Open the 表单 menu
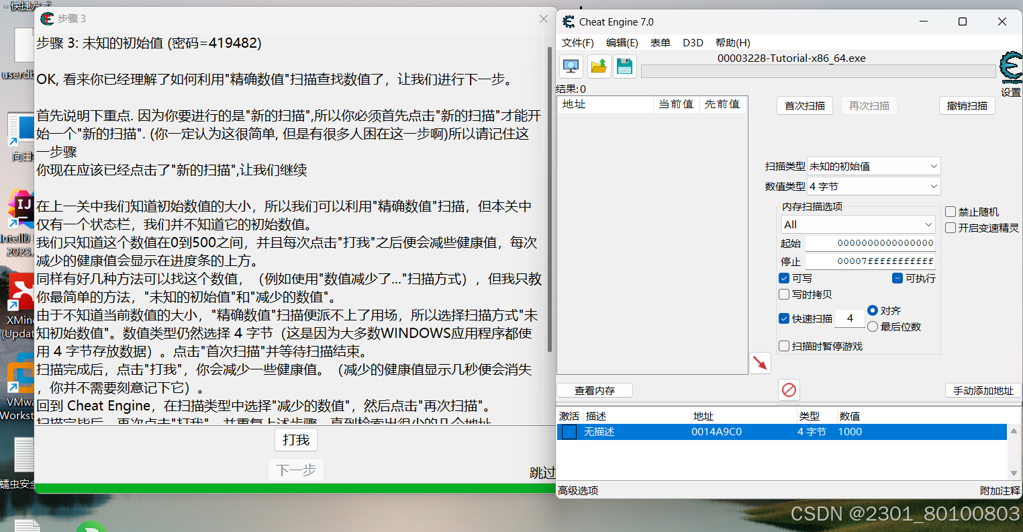The width and height of the screenshot is (1023, 532). [x=661, y=42]
